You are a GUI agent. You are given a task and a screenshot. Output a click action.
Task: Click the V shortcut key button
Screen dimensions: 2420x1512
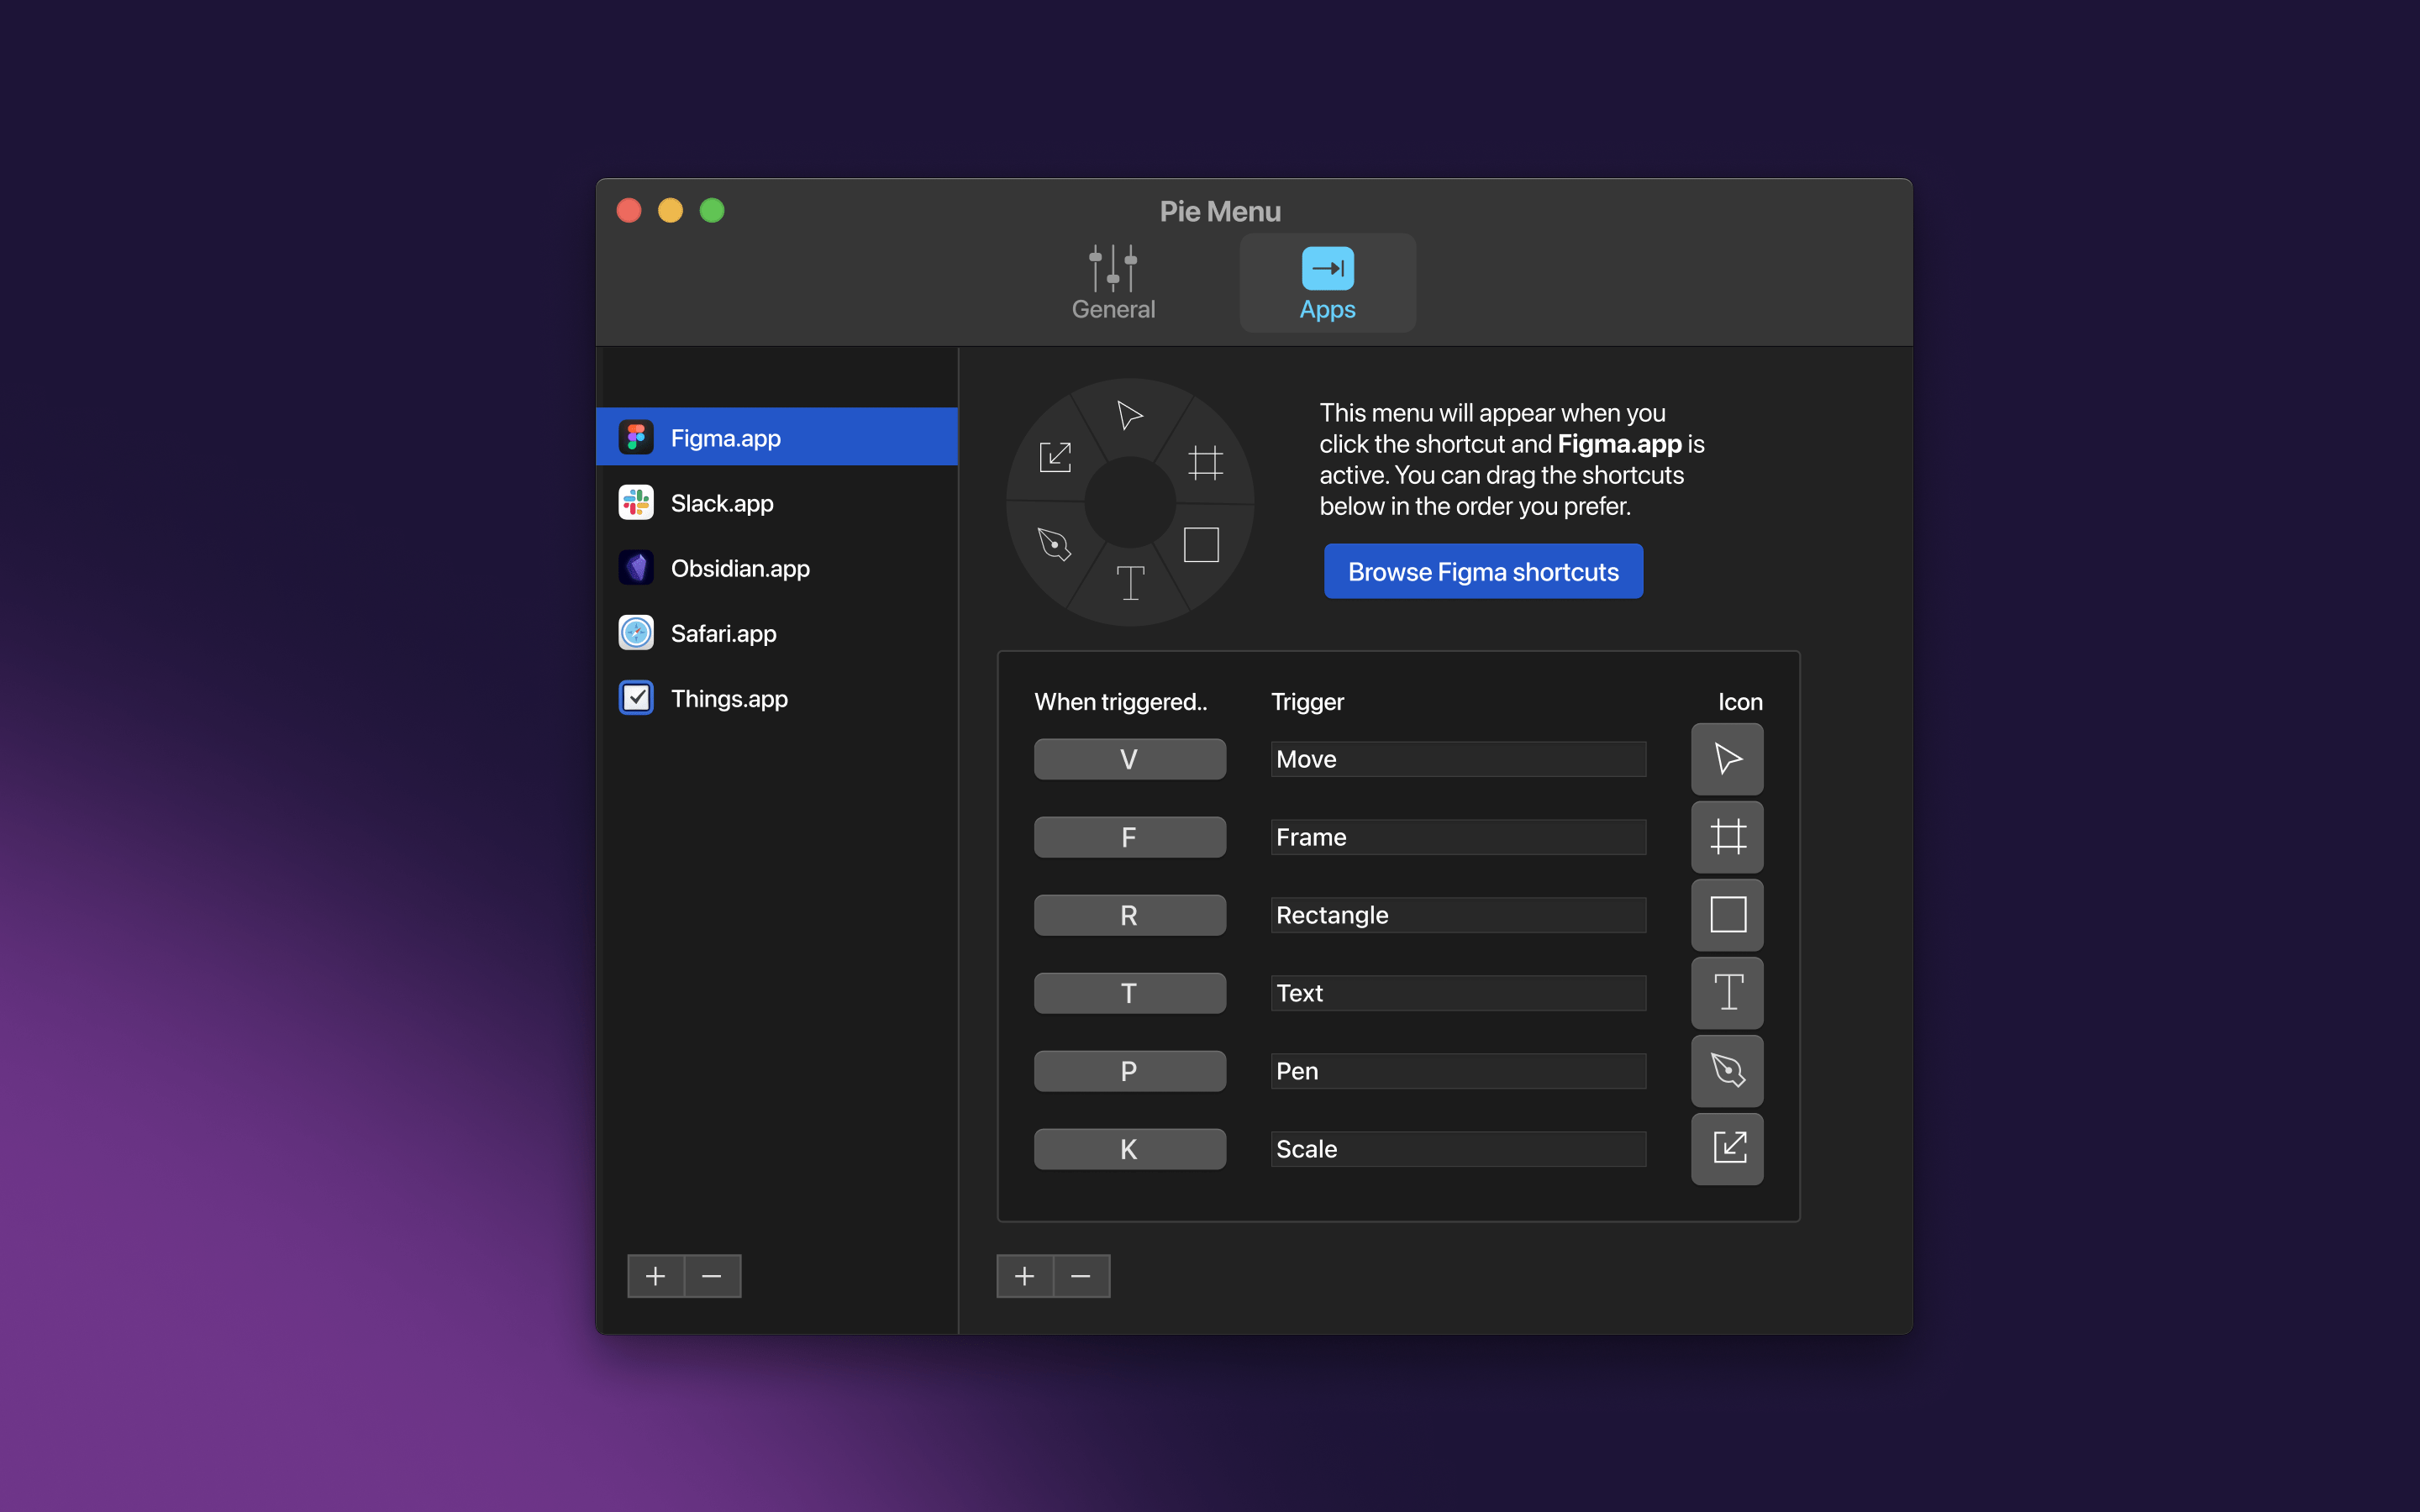tap(1129, 759)
